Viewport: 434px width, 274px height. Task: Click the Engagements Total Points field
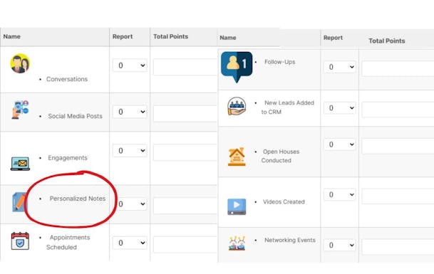coord(185,152)
